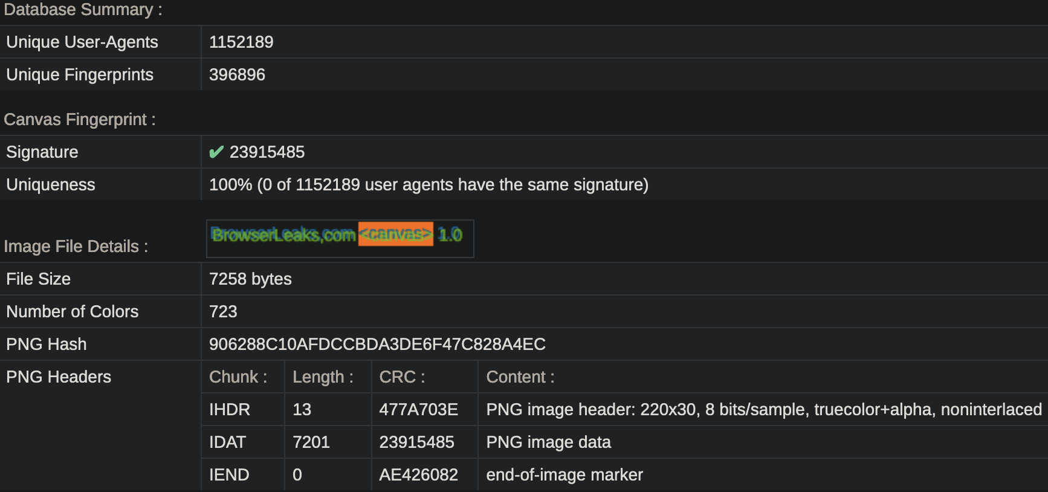The width and height of the screenshot is (1048, 492).
Task: Click the orange canvas tag in the image
Action: click(x=396, y=235)
